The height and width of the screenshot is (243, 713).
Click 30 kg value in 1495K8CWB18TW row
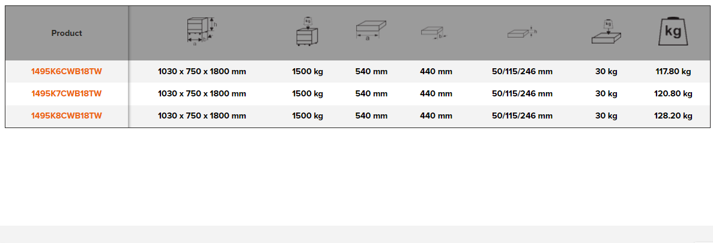tap(606, 116)
